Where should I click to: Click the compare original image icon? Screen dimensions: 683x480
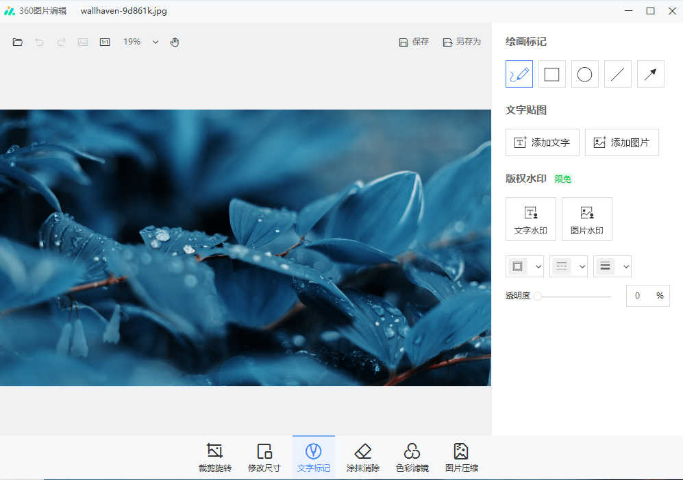pos(83,42)
